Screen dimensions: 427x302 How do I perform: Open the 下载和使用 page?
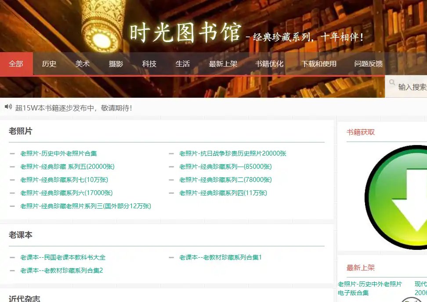319,64
